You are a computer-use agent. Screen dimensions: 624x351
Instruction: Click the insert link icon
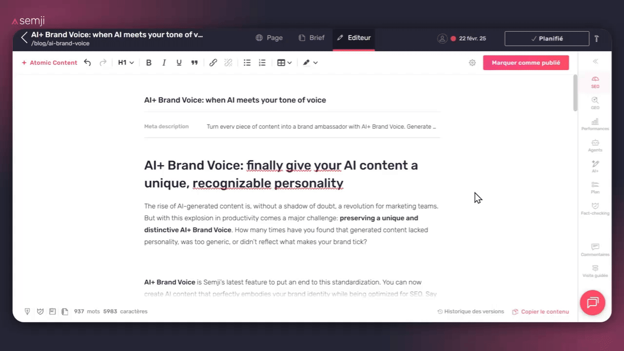(x=213, y=63)
